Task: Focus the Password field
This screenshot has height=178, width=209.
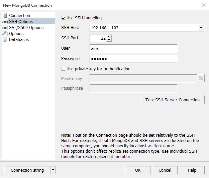Action: coord(133,59)
